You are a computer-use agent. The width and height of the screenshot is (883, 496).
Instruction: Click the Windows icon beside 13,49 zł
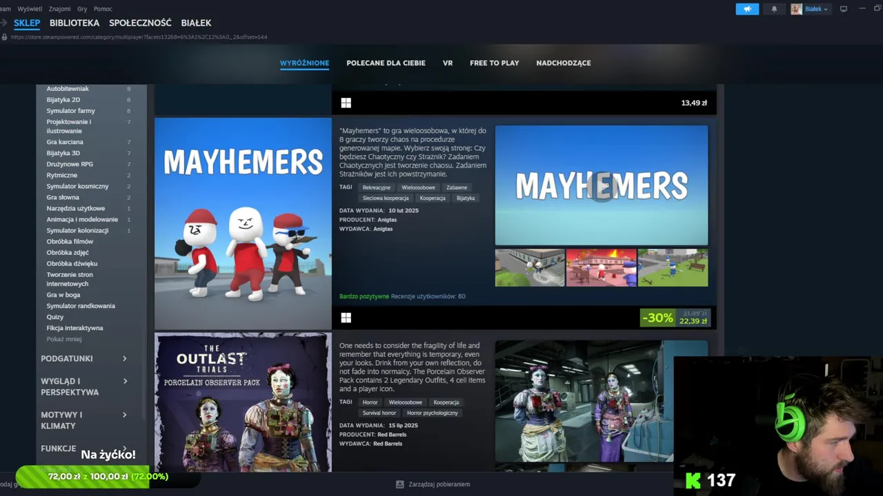pyautogui.click(x=346, y=103)
